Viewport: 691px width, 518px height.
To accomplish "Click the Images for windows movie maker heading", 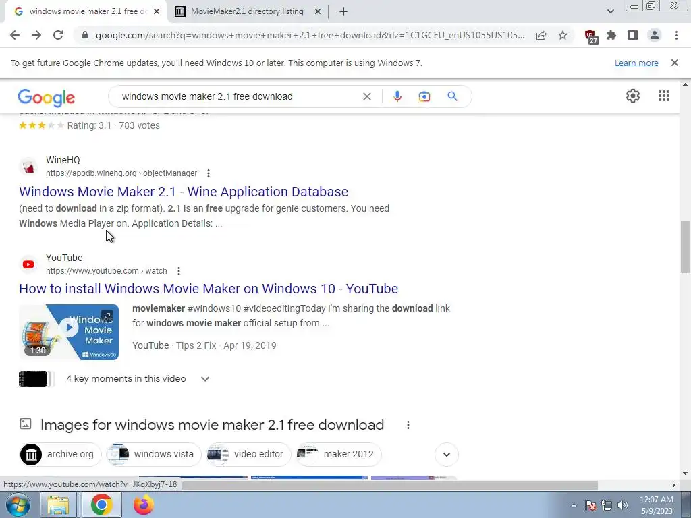I will 212,425.
